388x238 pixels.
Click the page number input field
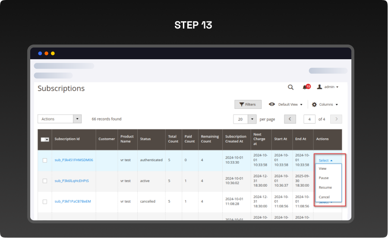pyautogui.click(x=309, y=119)
